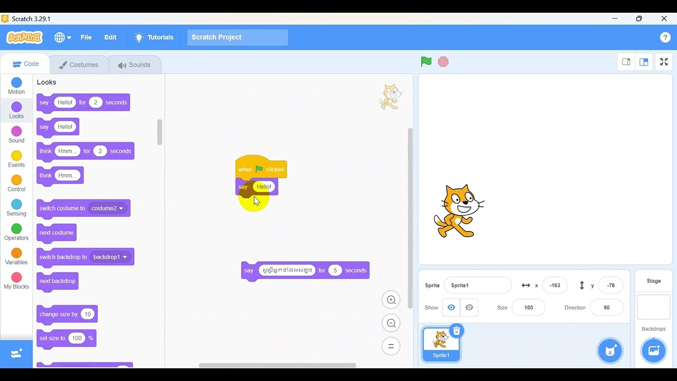Click palette 'say Hello!' block without seconds

[58, 127]
